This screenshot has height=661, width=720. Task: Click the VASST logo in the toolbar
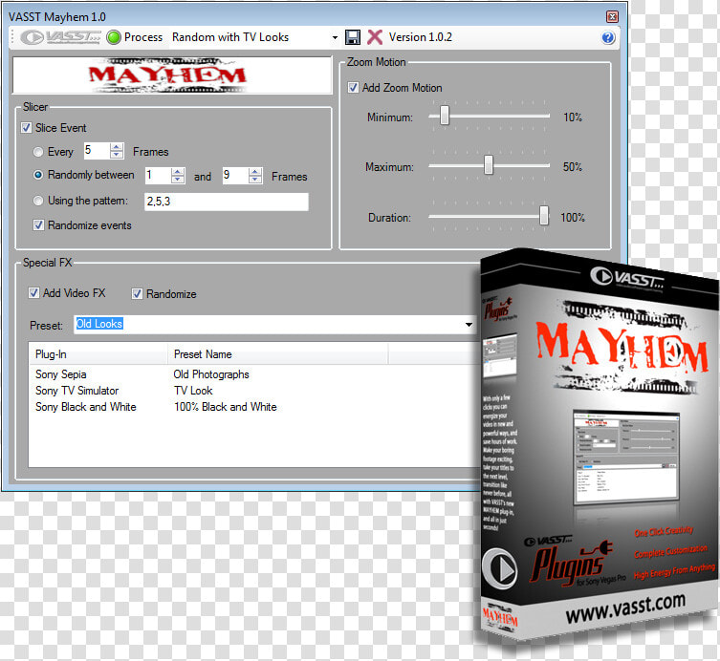(60, 37)
